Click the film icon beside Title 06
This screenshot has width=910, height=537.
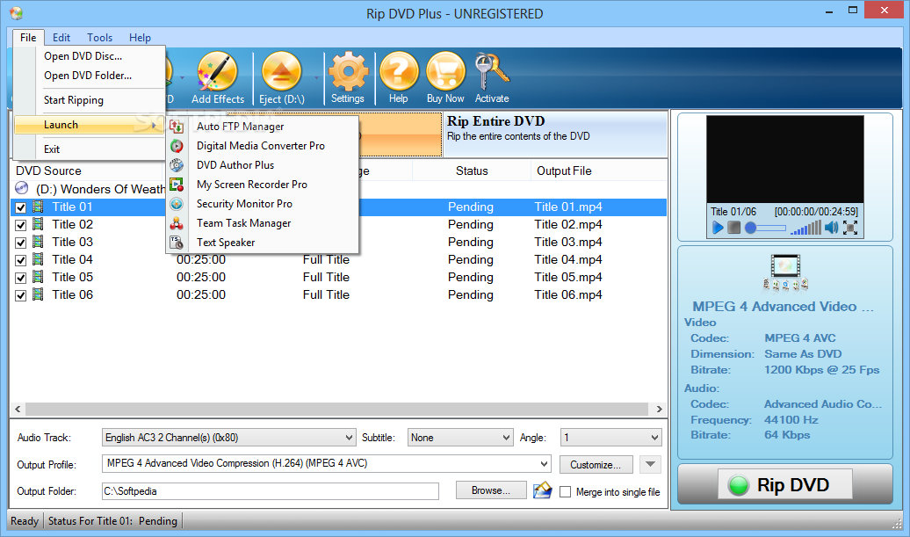click(39, 294)
